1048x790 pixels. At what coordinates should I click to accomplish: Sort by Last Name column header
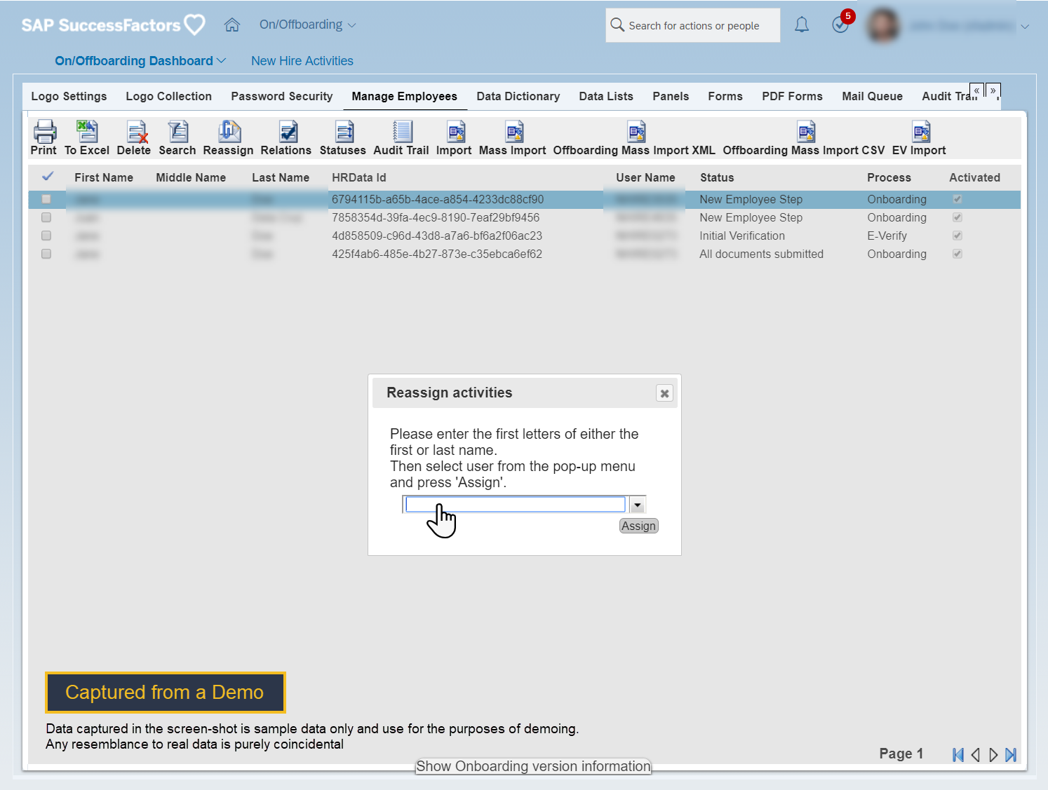pyautogui.click(x=281, y=177)
